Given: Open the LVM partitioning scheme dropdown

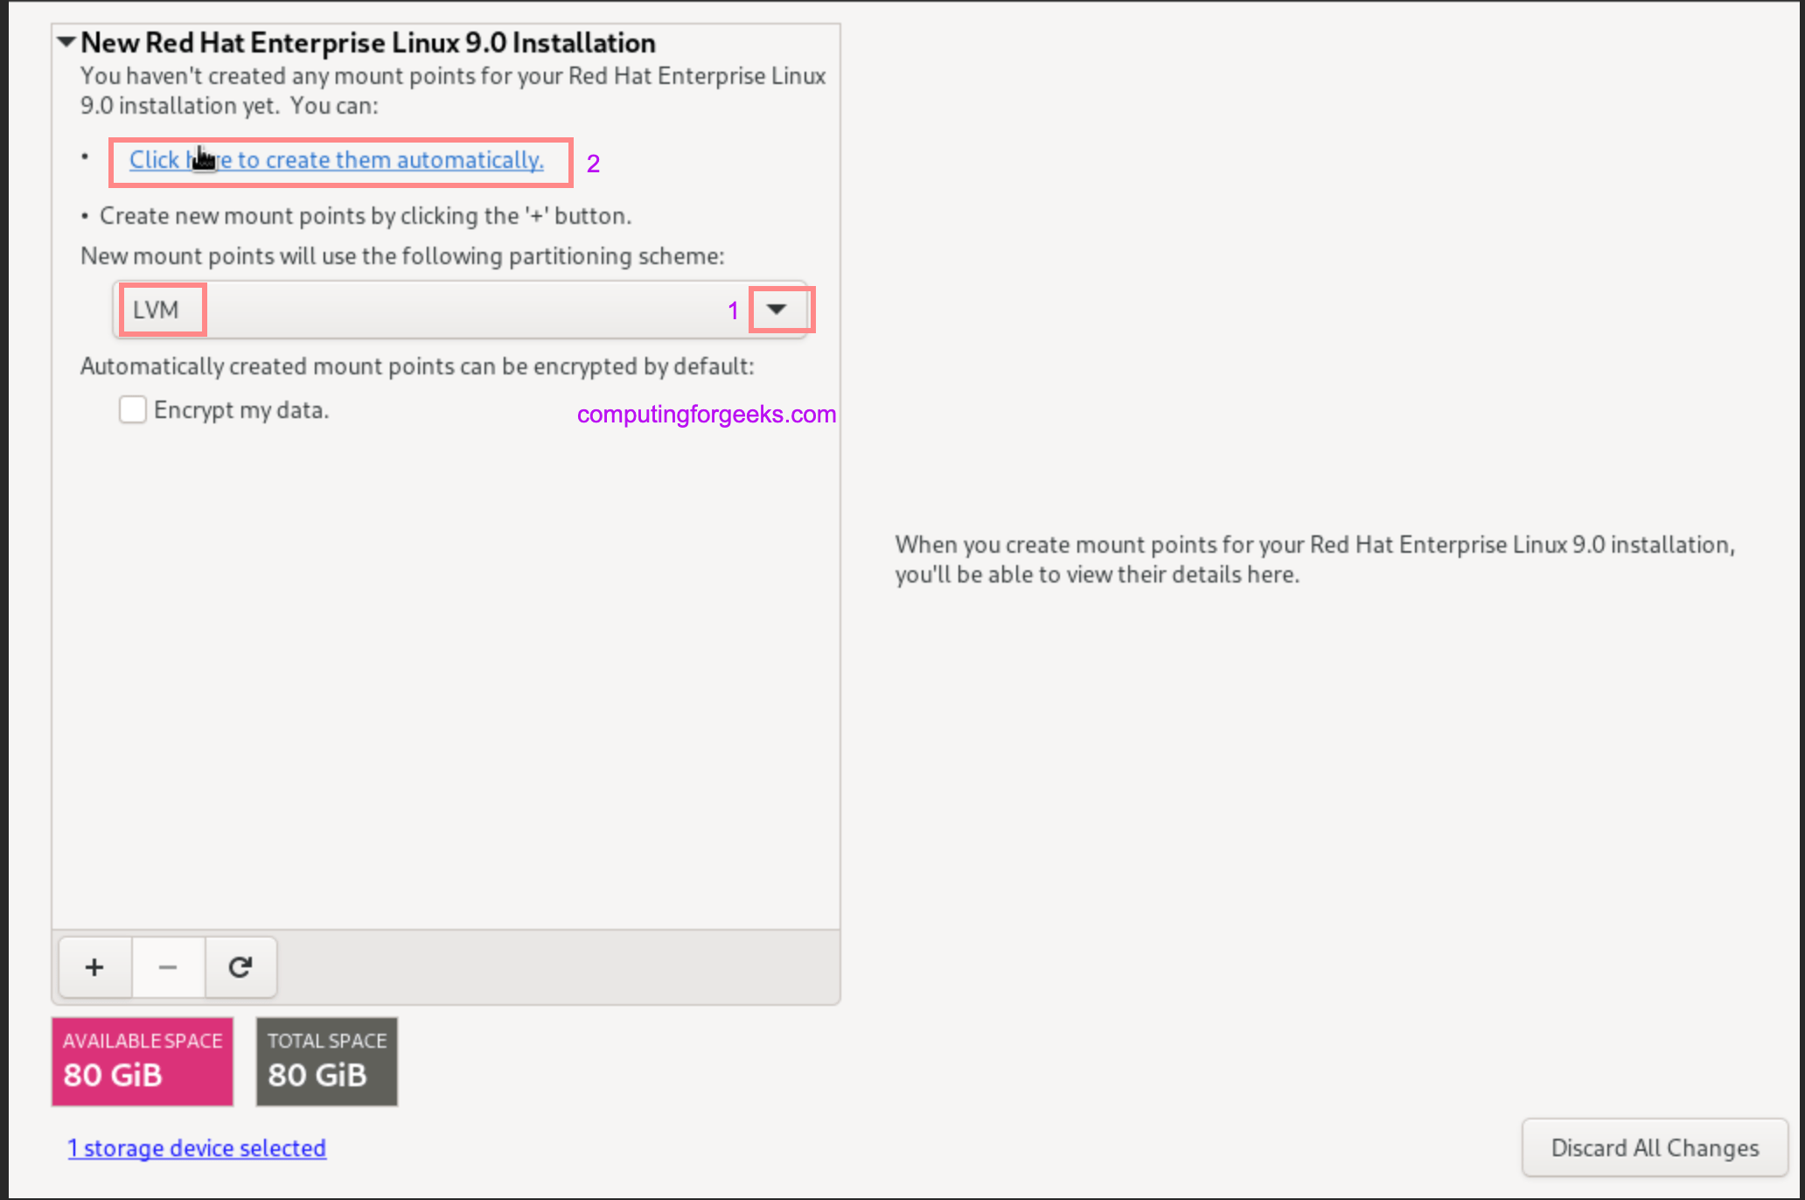Looking at the screenshot, I should 460,310.
